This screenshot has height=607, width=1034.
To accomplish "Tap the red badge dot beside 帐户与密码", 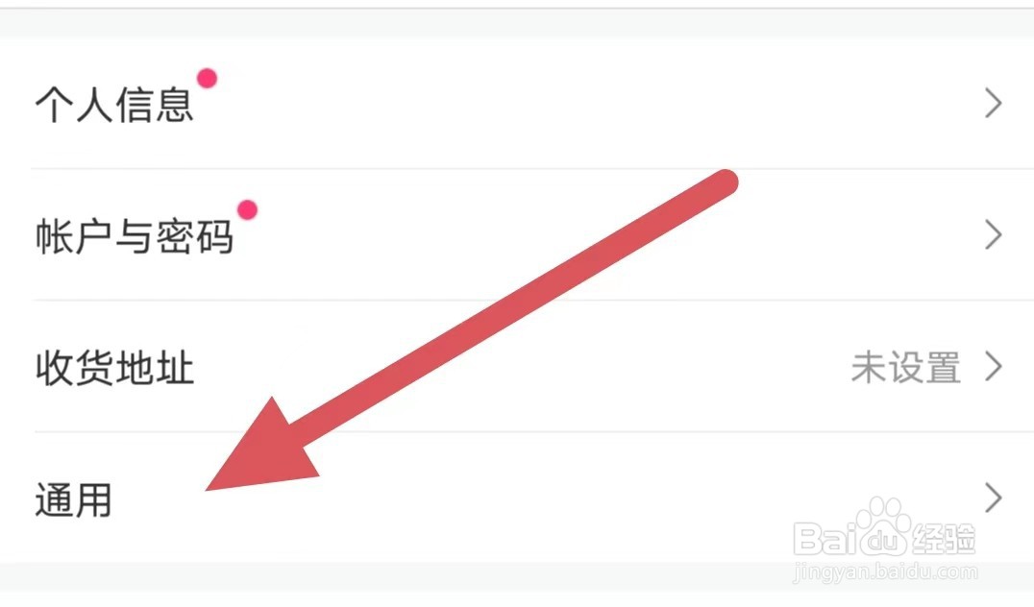I will point(247,209).
